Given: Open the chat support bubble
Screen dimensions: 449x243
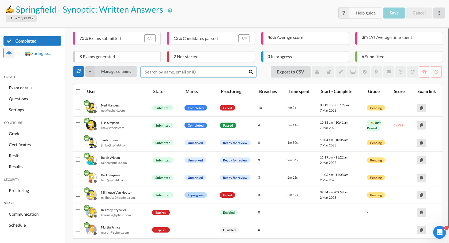Looking at the screenshot, I should click(x=439, y=232).
